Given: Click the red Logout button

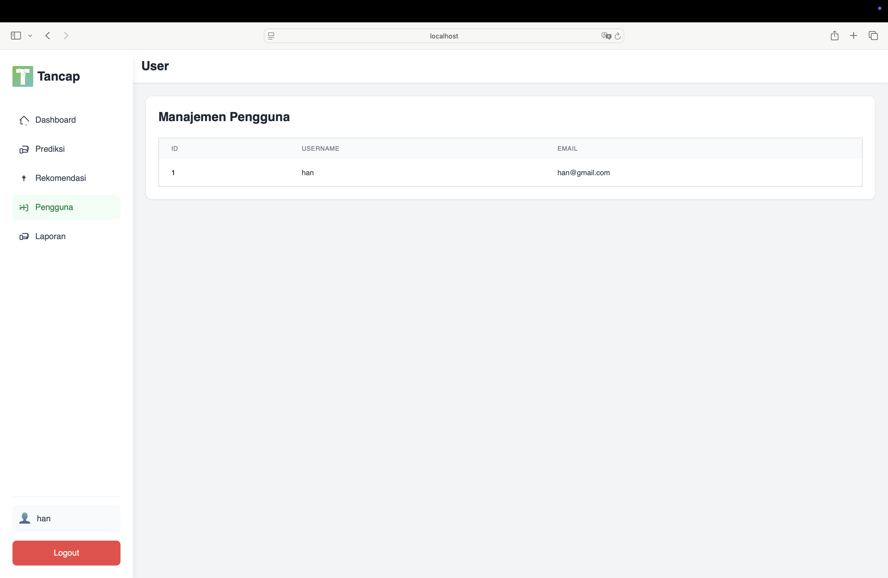Looking at the screenshot, I should coord(66,553).
